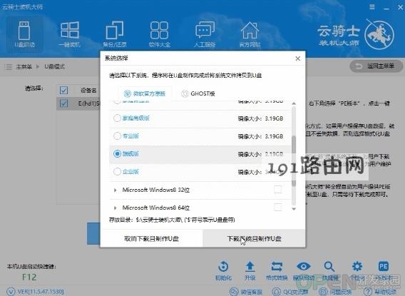Click 取消下载且制作U盘 button
This screenshot has width=405, height=296.
pyautogui.click(x=151, y=238)
